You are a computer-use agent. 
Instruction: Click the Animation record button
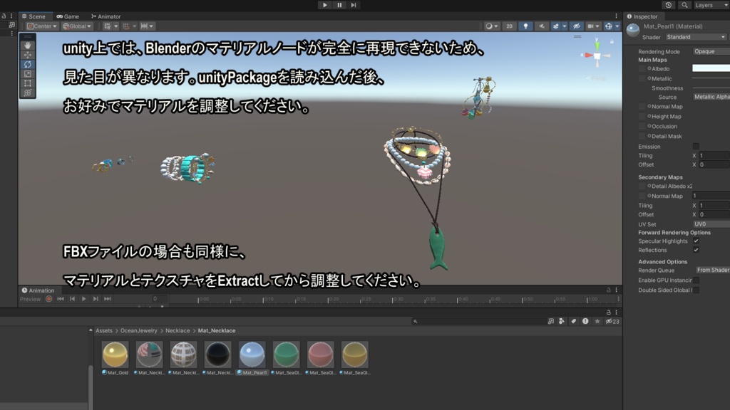(49, 299)
